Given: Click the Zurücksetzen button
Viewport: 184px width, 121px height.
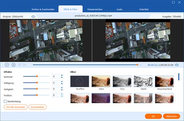Looking at the screenshot, I should (x=37, y=107).
